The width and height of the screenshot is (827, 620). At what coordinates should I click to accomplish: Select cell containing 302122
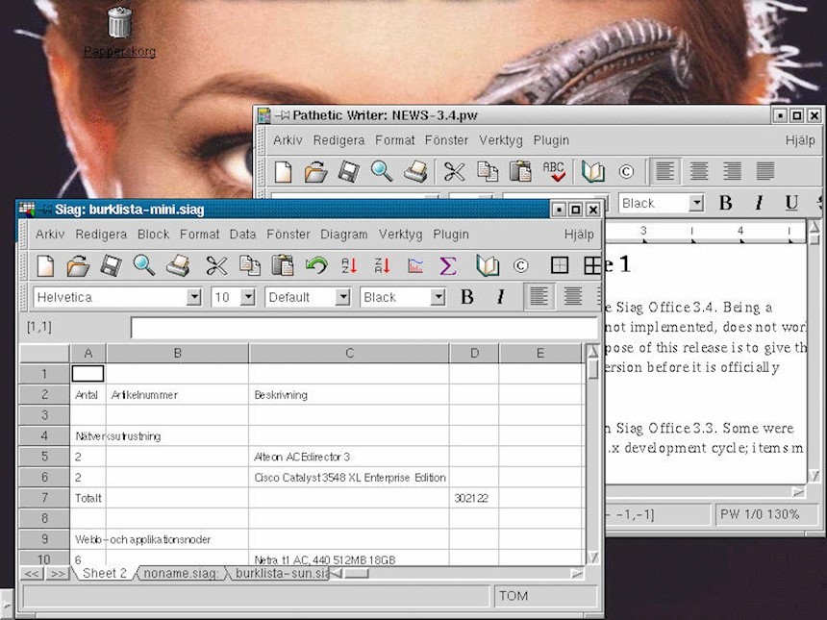tap(474, 498)
